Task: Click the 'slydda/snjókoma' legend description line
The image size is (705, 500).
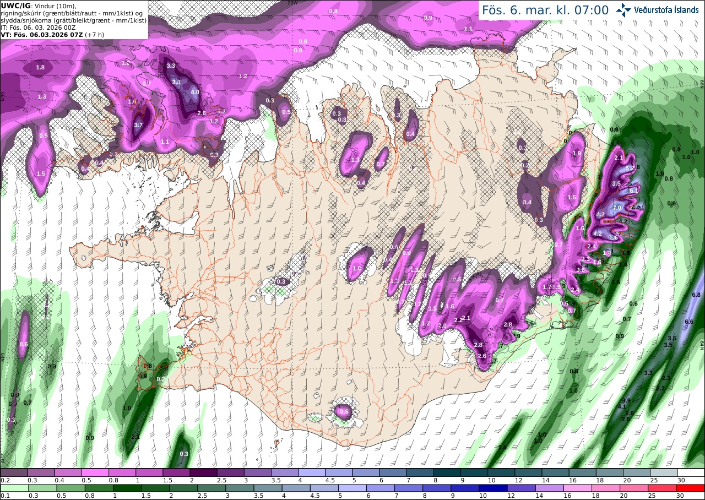Action: coord(73,20)
